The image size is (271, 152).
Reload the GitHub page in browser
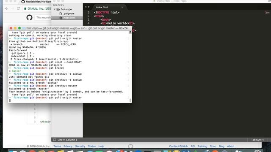point(18,8)
